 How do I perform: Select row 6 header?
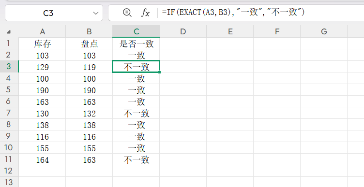pos(9,101)
